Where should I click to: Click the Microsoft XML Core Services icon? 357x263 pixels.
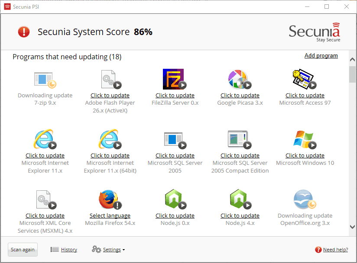coord(46,199)
